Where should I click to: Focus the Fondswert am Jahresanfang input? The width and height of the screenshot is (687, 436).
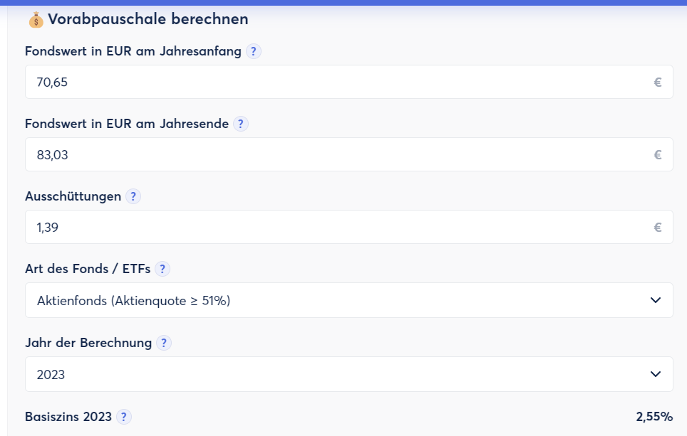335,83
